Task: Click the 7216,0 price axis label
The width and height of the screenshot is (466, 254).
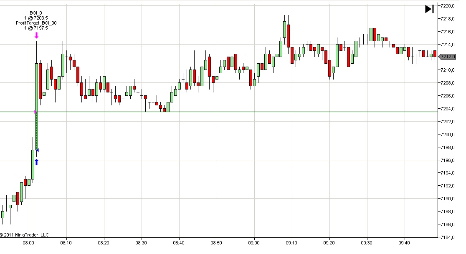Action: pos(448,32)
